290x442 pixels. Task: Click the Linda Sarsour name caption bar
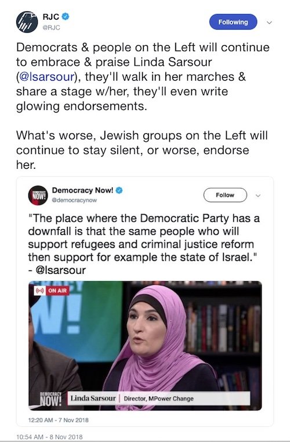tap(159, 398)
